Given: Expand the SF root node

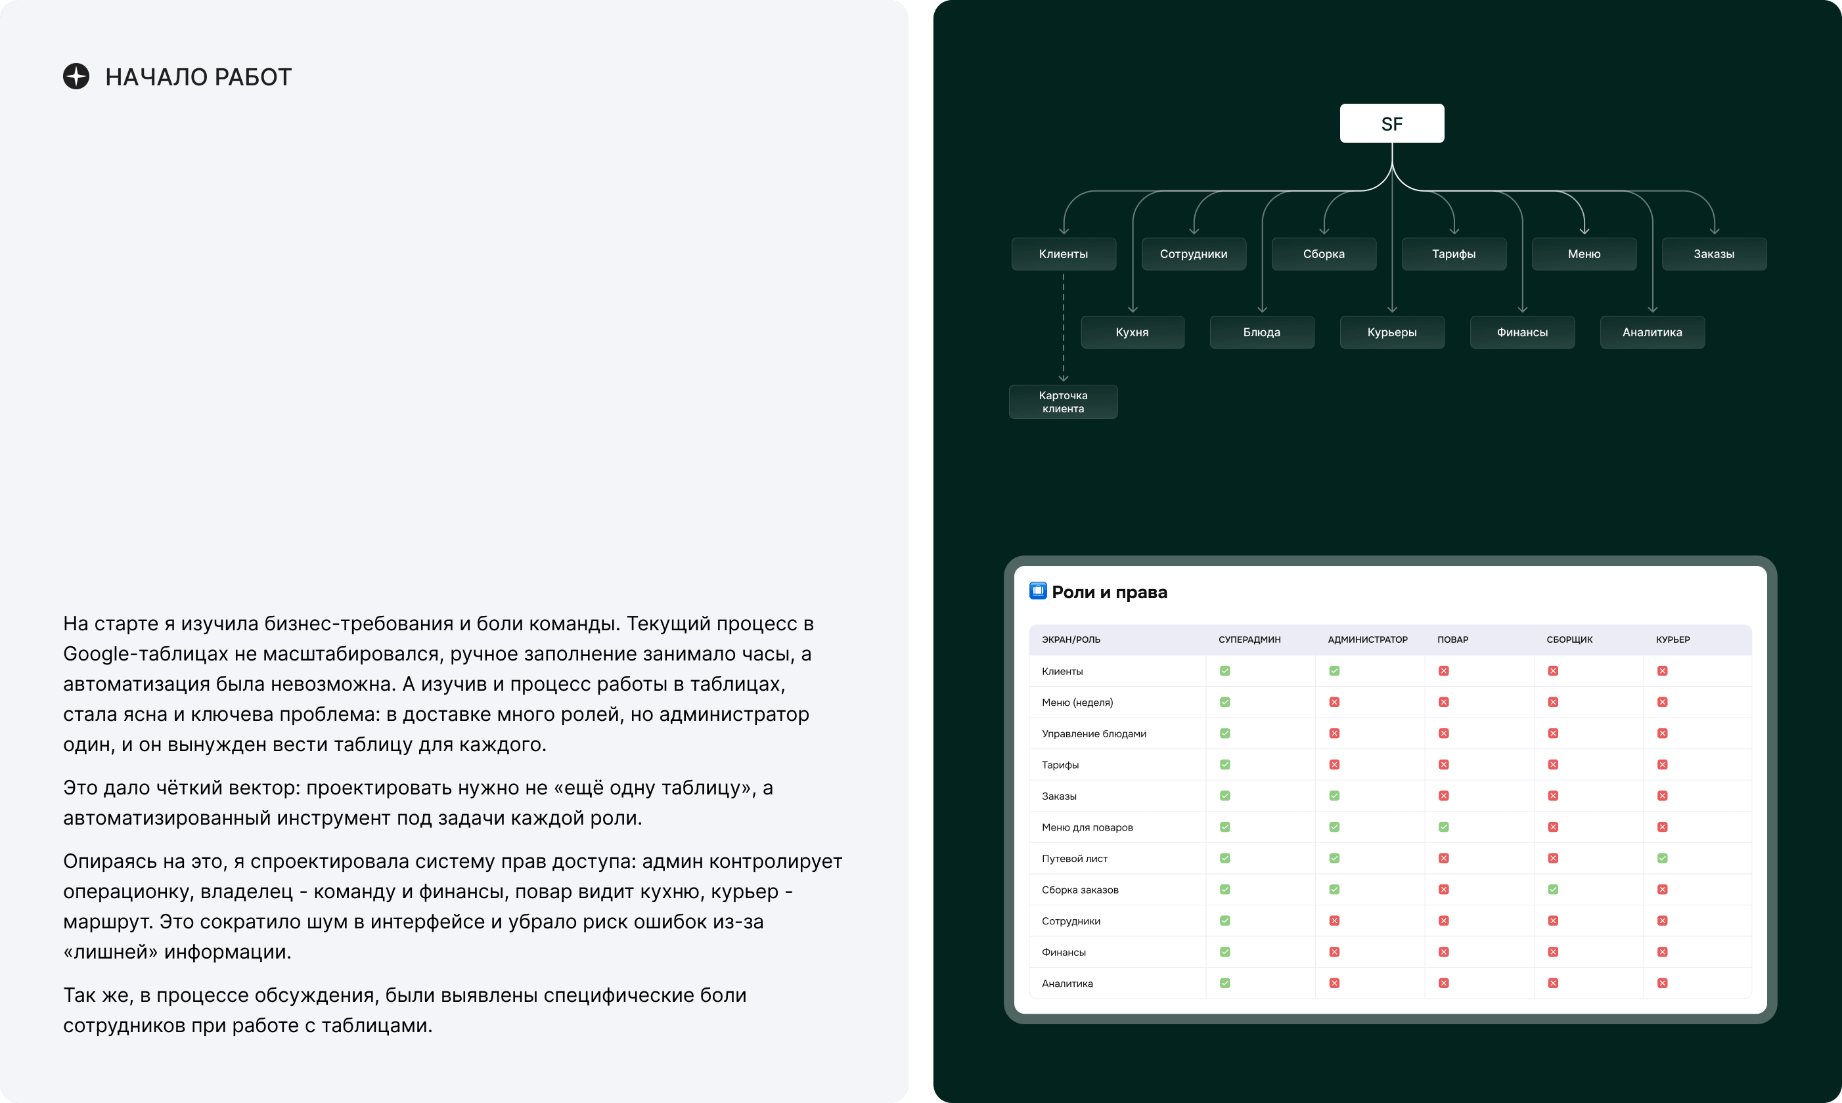Looking at the screenshot, I should point(1391,123).
